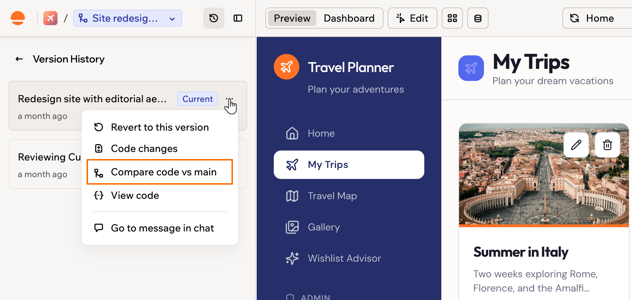Delete Summer in Italy trip via trash icon
The width and height of the screenshot is (632, 300).
click(x=608, y=145)
